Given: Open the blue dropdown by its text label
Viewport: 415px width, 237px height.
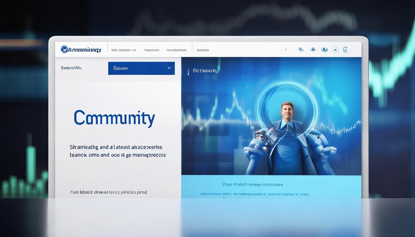Looking at the screenshot, I should pyautogui.click(x=120, y=68).
